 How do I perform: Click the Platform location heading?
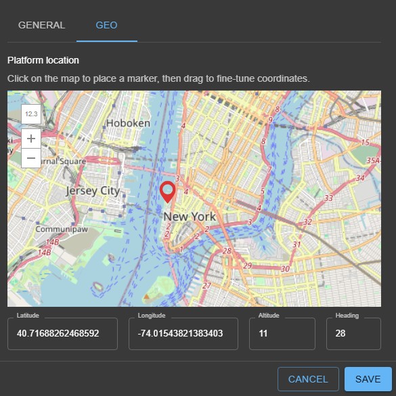point(43,60)
